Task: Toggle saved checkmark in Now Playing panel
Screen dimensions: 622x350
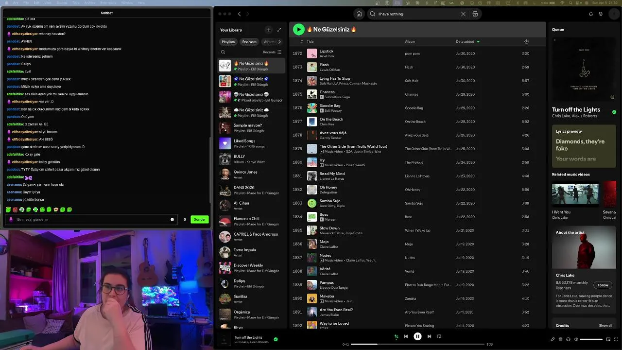Action: coord(614,112)
